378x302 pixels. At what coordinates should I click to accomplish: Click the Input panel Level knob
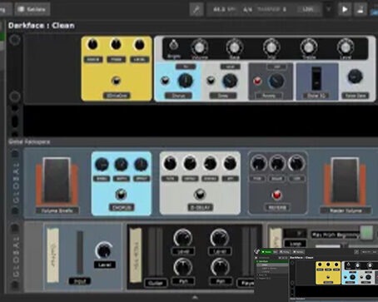[x=104, y=250]
